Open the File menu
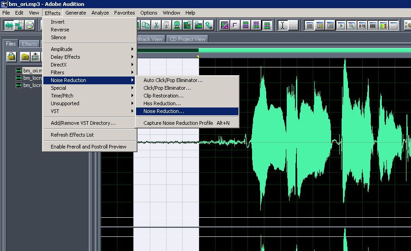 [6, 13]
